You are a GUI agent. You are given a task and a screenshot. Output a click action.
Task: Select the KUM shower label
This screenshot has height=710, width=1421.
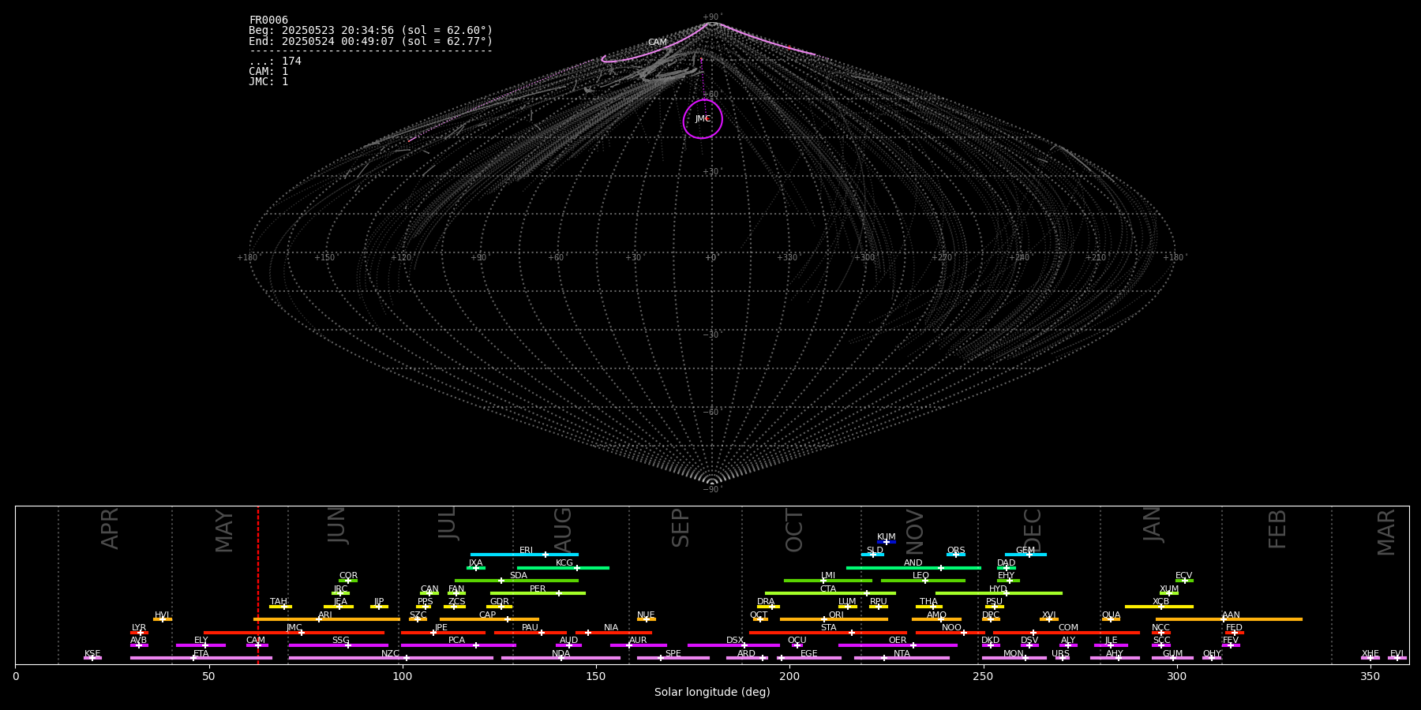point(887,537)
